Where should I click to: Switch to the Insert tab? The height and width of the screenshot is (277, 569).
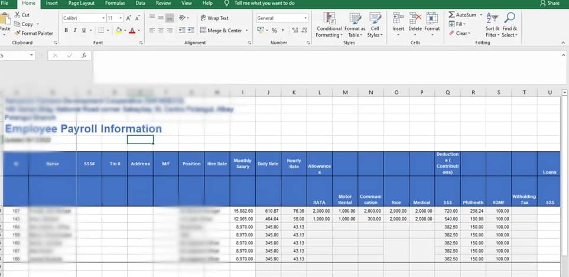[51, 3]
